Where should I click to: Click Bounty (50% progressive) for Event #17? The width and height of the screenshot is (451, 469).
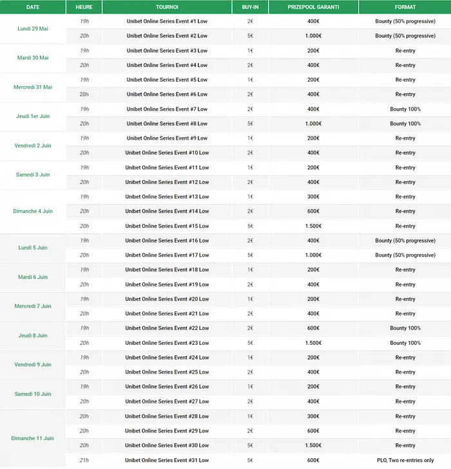[x=405, y=255]
